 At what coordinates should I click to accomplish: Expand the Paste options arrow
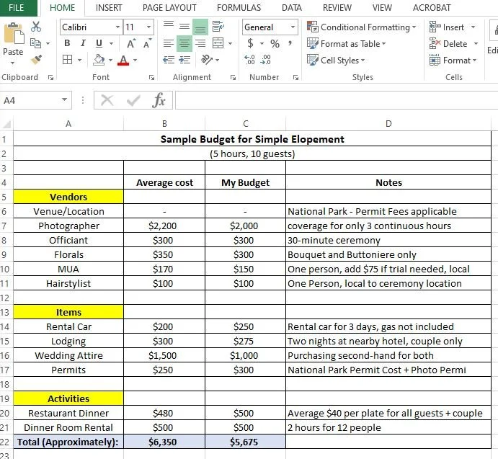tap(13, 63)
